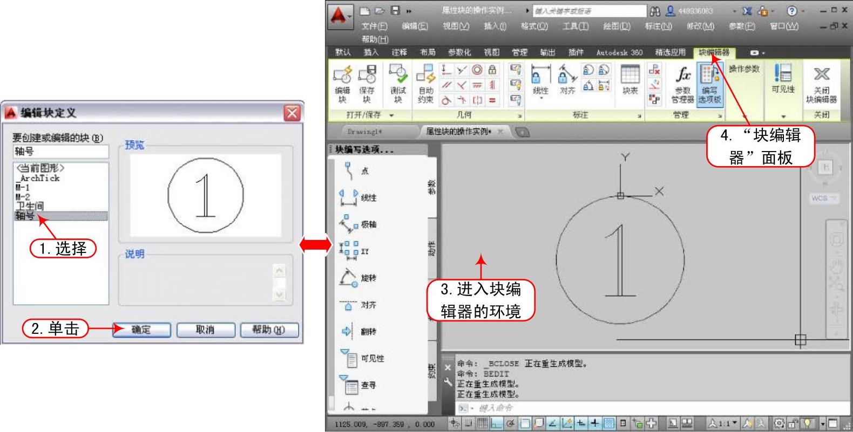Image resolution: width=853 pixels, height=432 pixels.
Task: Toggle grid display in the status bar
Action: point(482,424)
